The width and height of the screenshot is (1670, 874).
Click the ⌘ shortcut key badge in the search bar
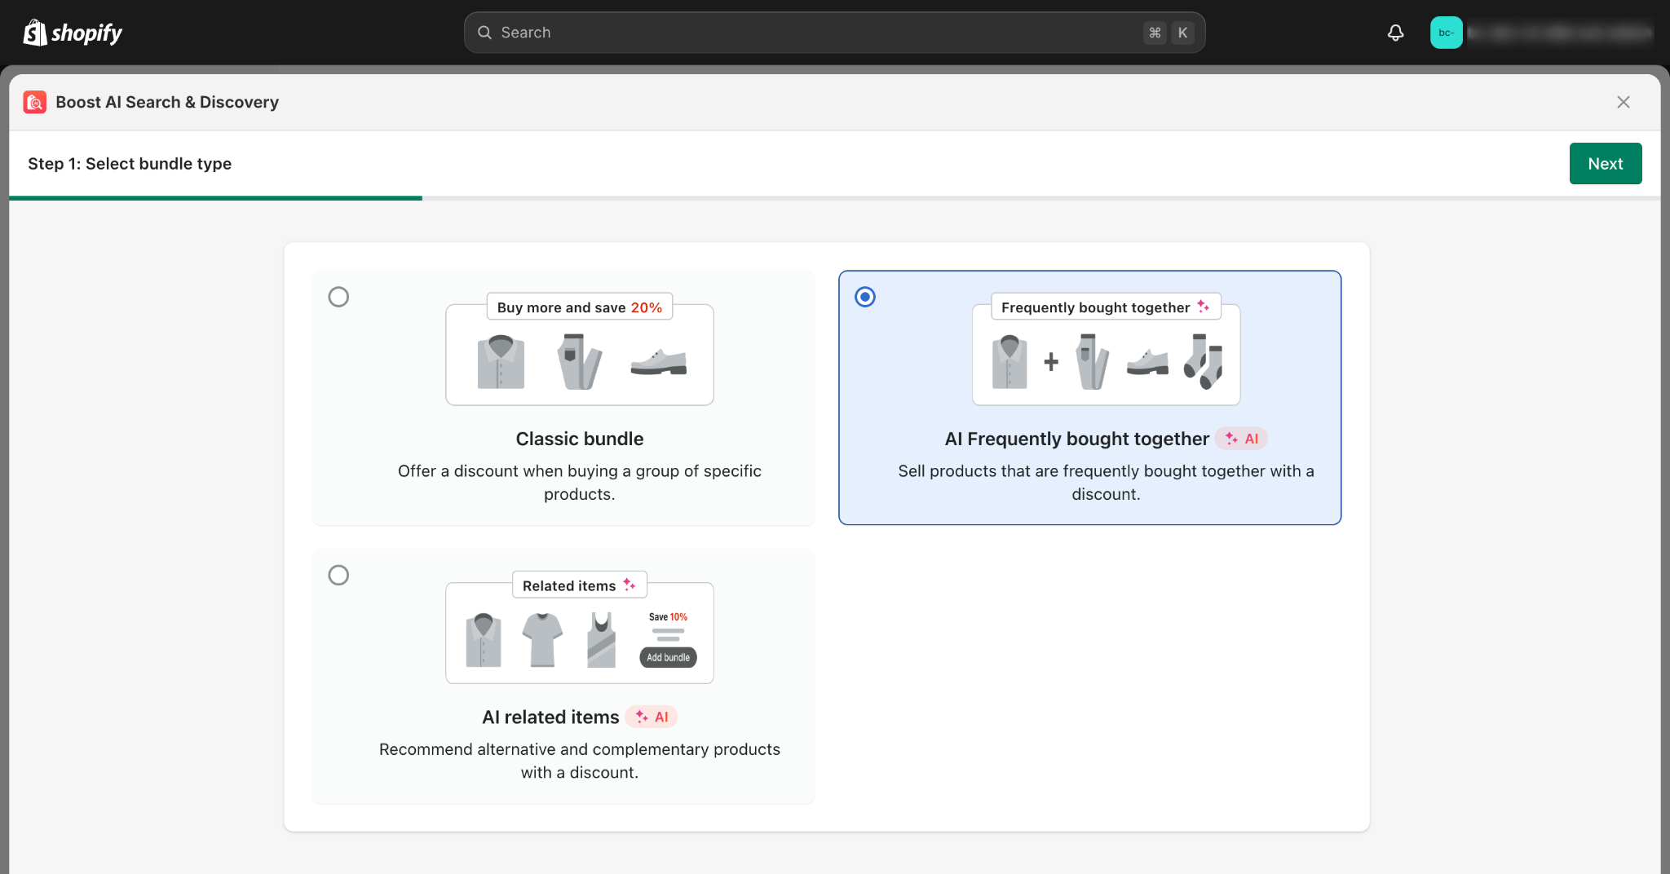point(1155,33)
